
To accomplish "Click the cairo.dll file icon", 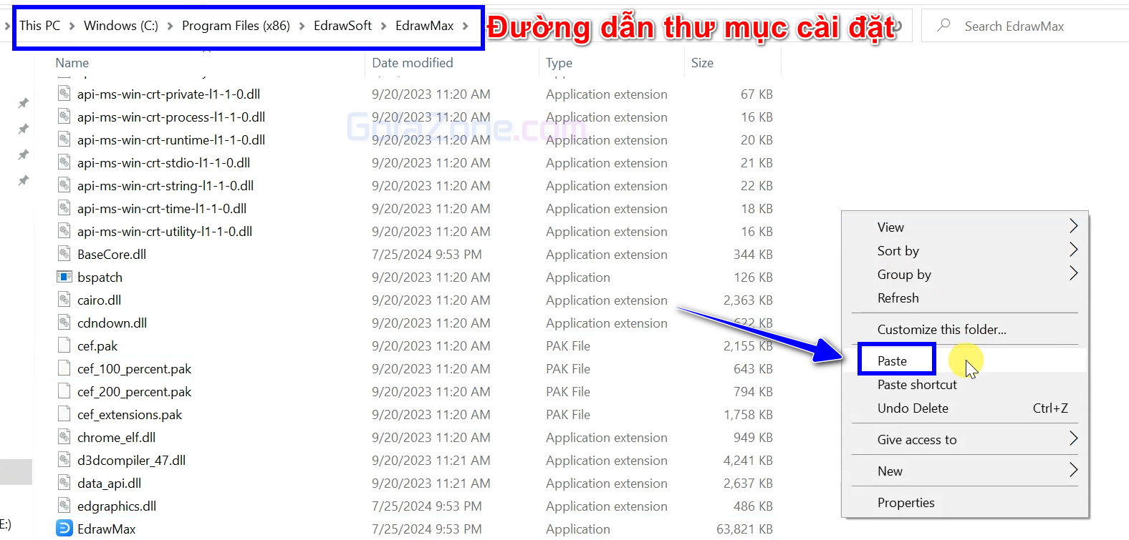I will (x=64, y=300).
